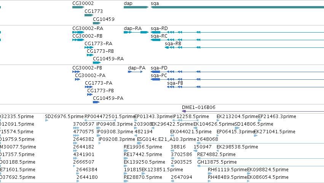Click EST IP09408.3prime
324x183 pixels.
pyautogui.click(x=115, y=124)
